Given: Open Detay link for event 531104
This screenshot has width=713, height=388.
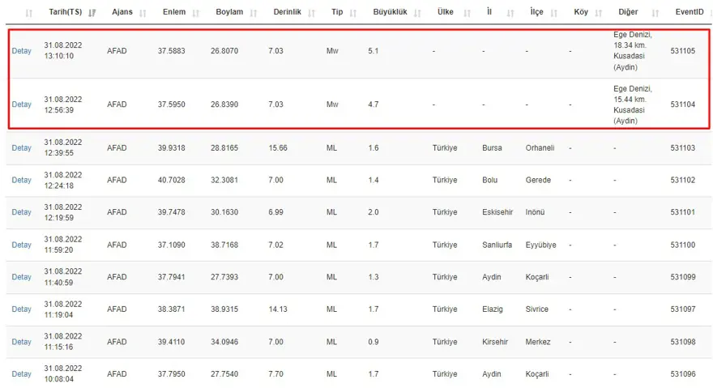Looking at the screenshot, I should click(x=21, y=104).
